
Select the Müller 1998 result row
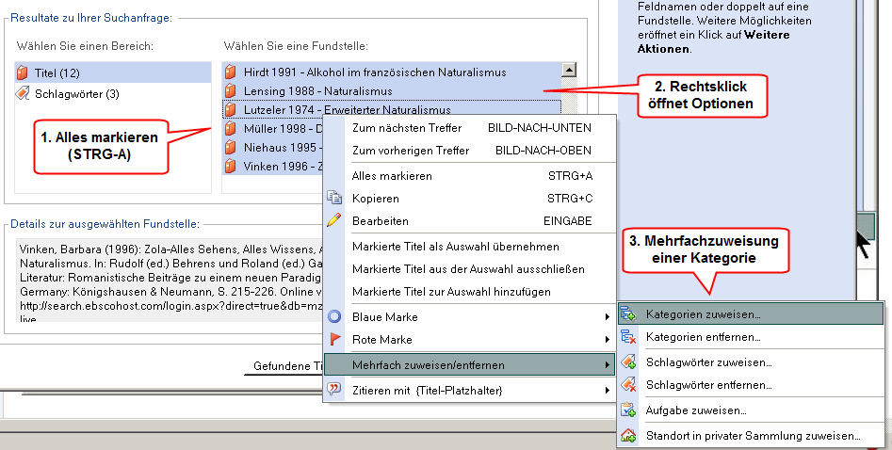pos(273,129)
